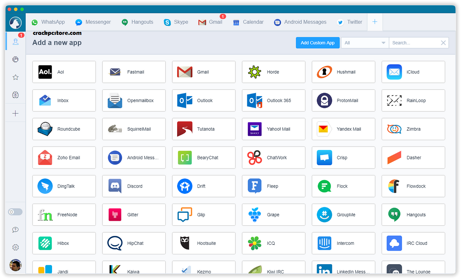Toggle the sidebar do-not-disturb switch

pos(15,212)
